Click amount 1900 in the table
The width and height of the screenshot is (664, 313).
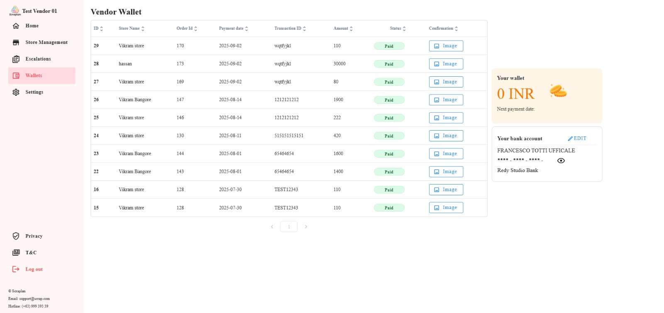coord(338,99)
